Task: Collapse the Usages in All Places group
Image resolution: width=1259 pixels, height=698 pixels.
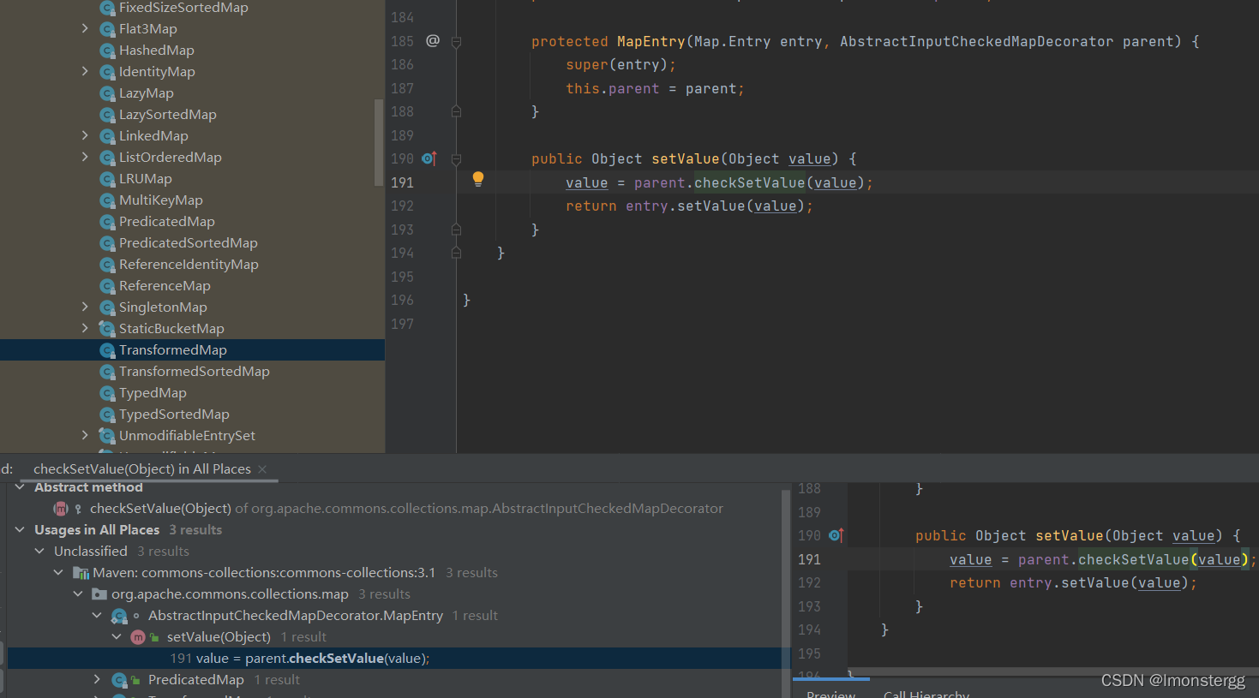Action: [20, 530]
